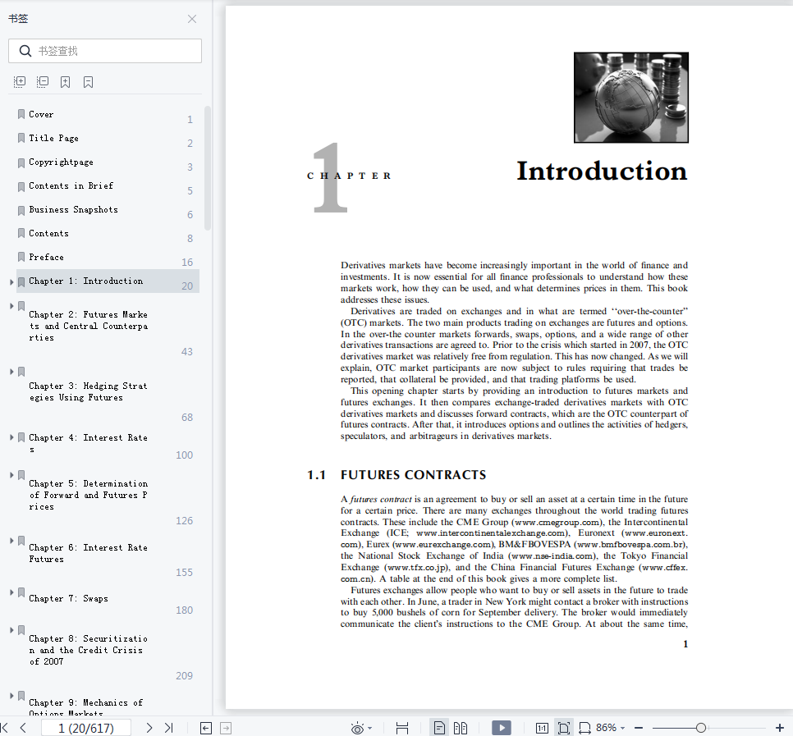This screenshot has height=736, width=793.
Task: Click the magnifier icon in bookmark search
Action: click(25, 51)
